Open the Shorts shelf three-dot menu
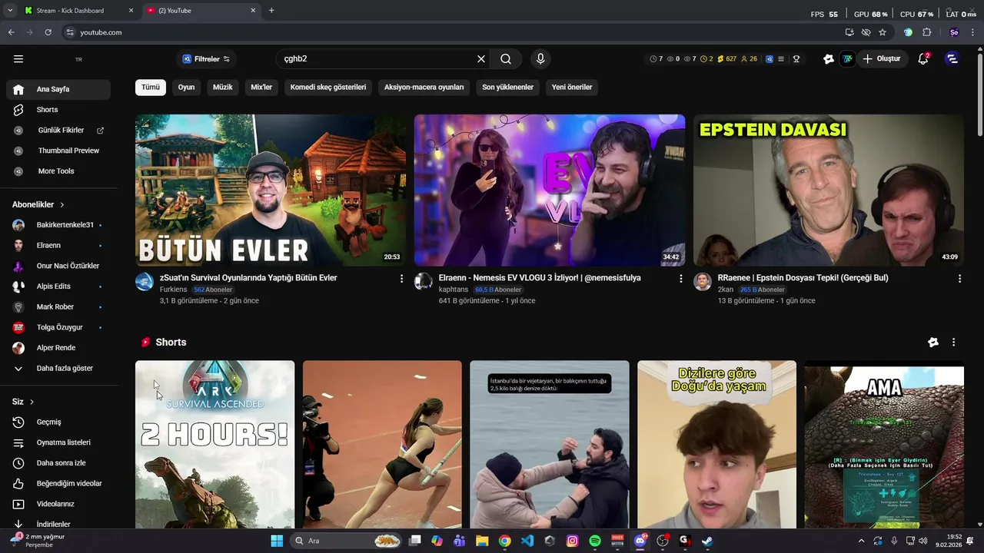 point(953,343)
